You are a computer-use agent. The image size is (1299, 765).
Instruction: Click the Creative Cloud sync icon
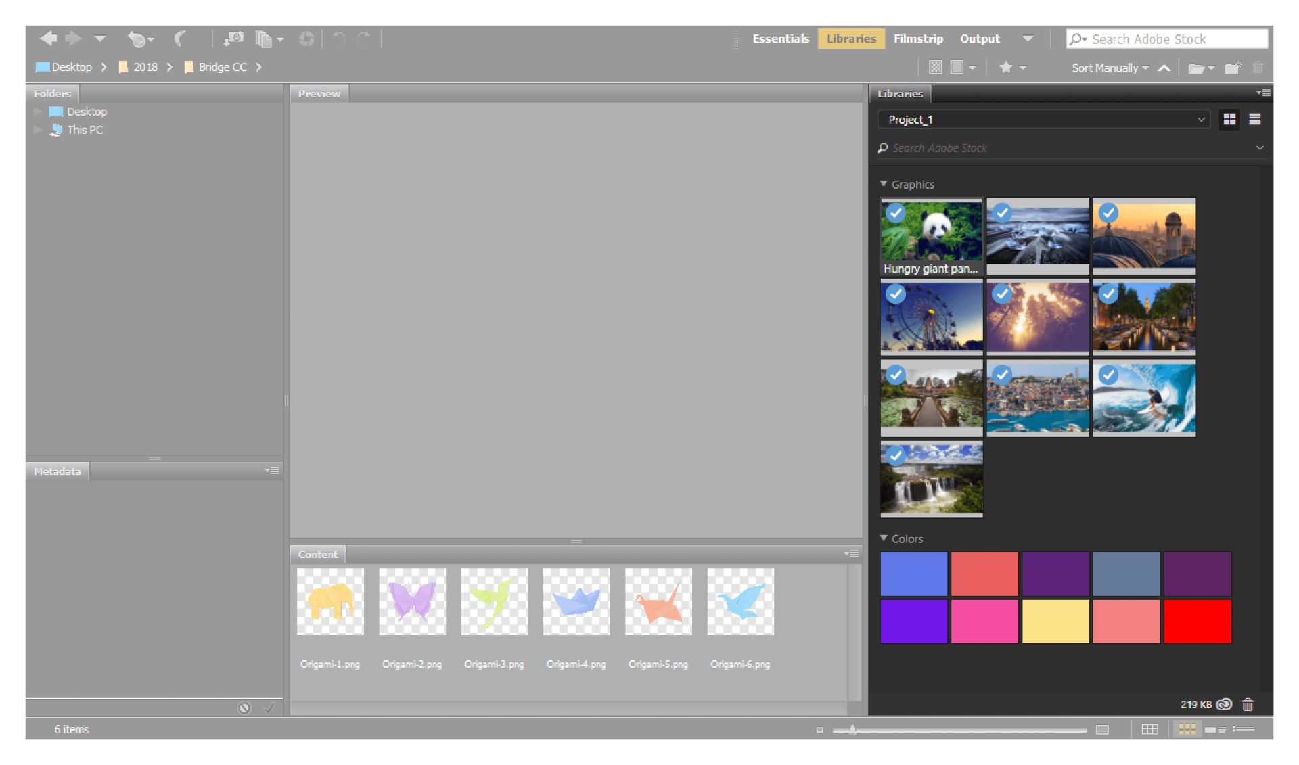(x=1224, y=704)
